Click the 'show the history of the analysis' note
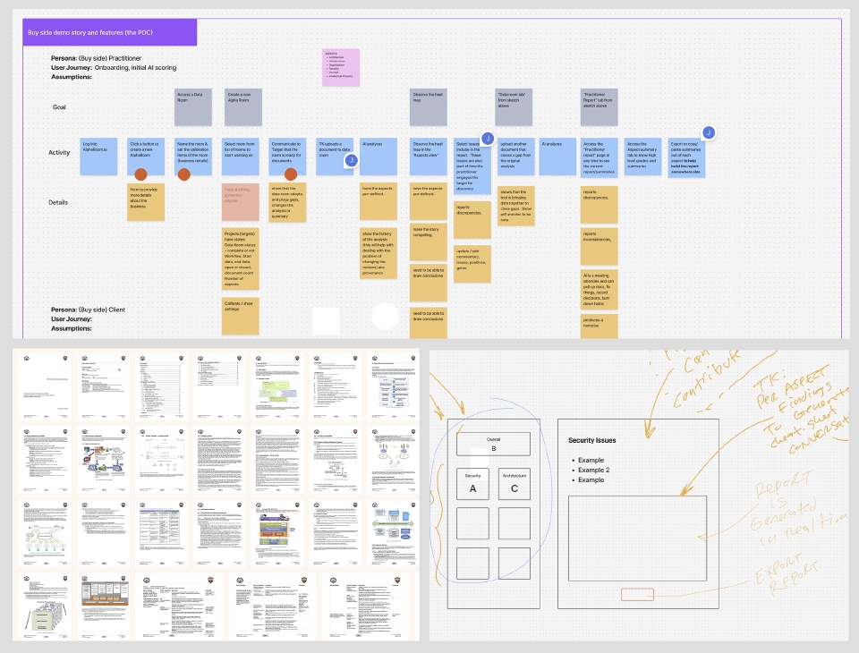This screenshot has height=653, width=859. click(x=378, y=254)
